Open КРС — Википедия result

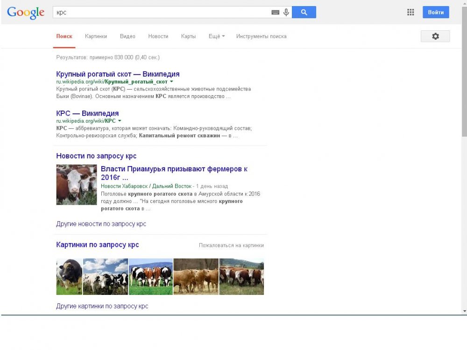pos(87,113)
